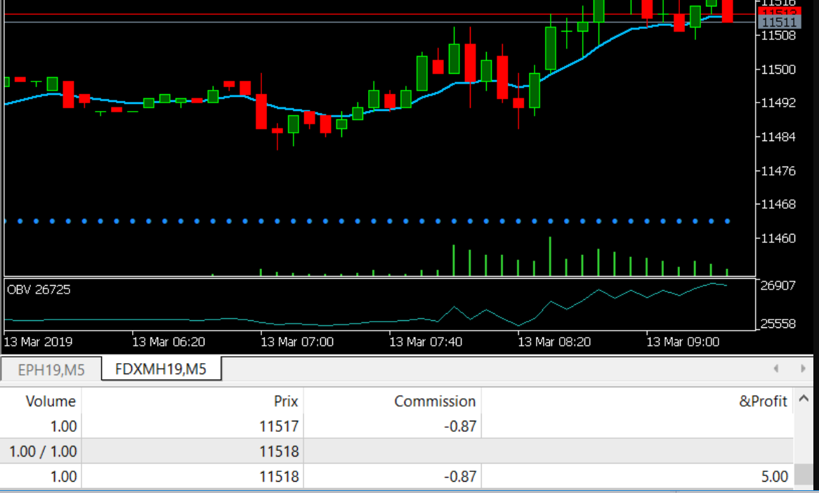The height and width of the screenshot is (493, 819).
Task: Click the 13 Mar 08:20 time axis label
Action: [554, 342]
